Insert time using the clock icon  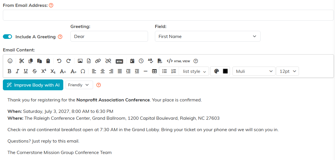[141, 61]
